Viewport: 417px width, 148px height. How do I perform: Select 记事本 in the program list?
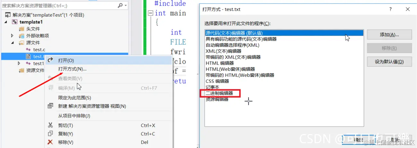(284, 87)
